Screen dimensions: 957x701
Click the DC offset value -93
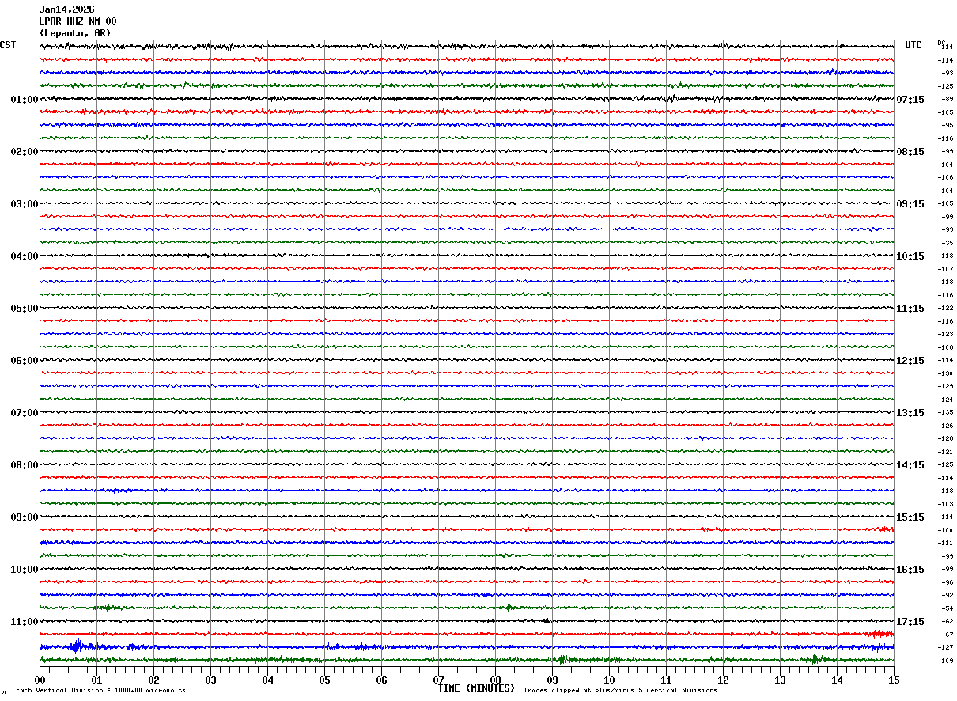[x=946, y=73]
